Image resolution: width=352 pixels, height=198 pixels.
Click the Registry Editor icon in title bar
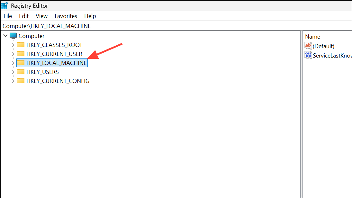coord(5,5)
